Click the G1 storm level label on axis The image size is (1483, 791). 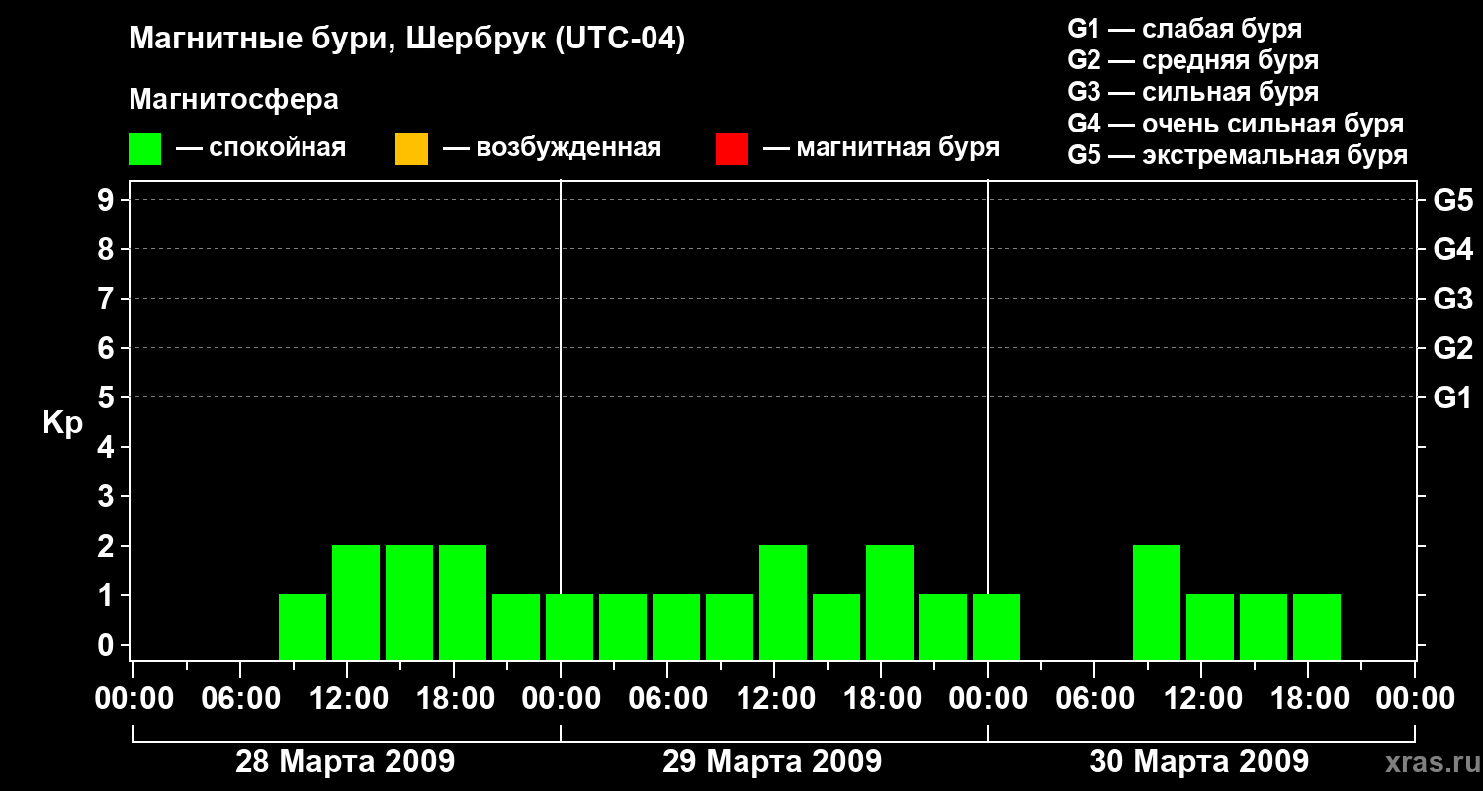(1452, 397)
